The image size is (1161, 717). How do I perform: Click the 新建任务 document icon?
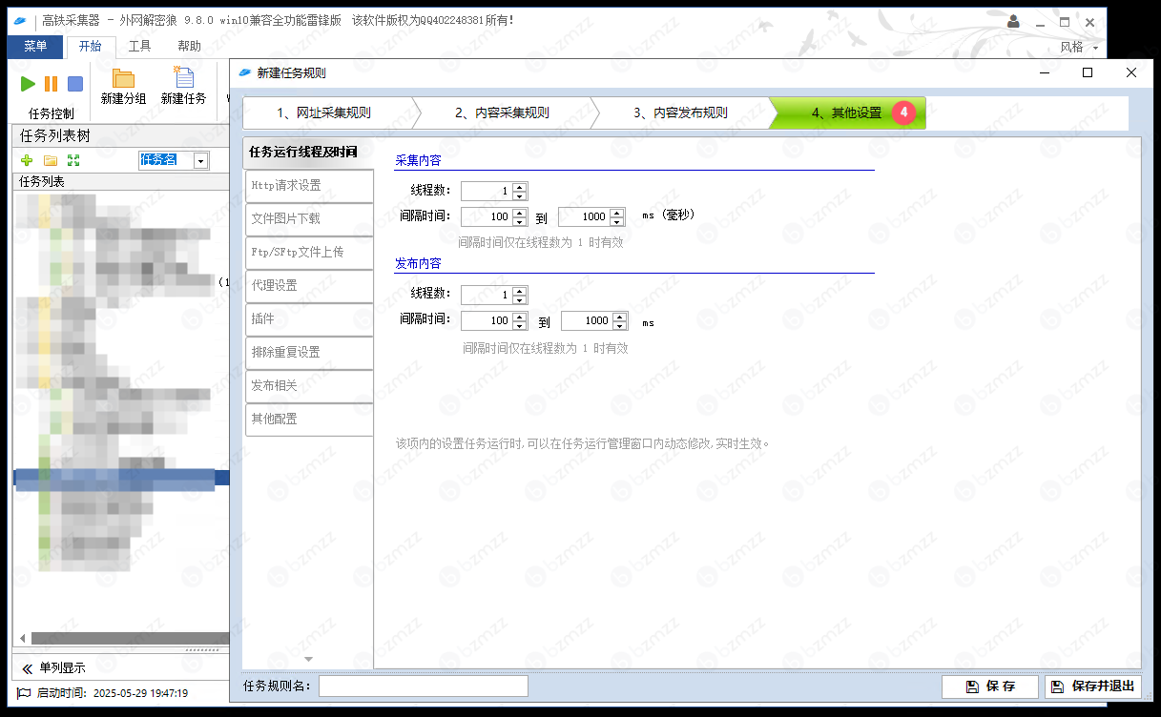[183, 77]
